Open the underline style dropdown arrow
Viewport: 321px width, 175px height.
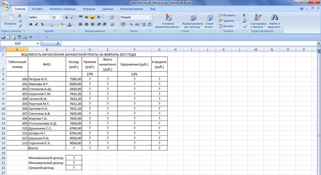coord(46,25)
